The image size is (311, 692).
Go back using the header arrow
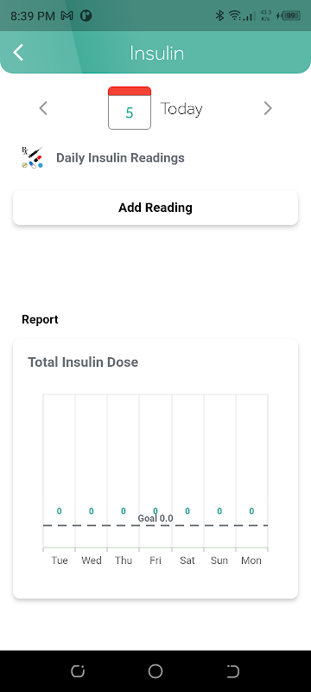pyautogui.click(x=18, y=53)
